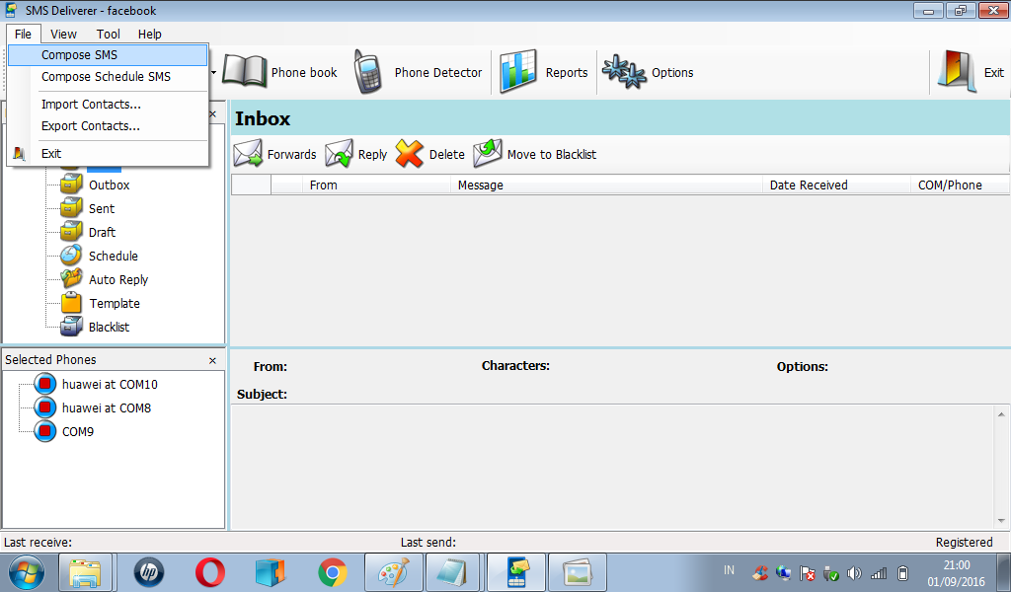
Task: Select COM9 phone entry
Action: coord(77,432)
